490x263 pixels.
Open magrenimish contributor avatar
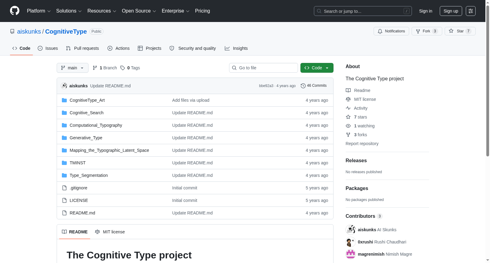coord(351,254)
